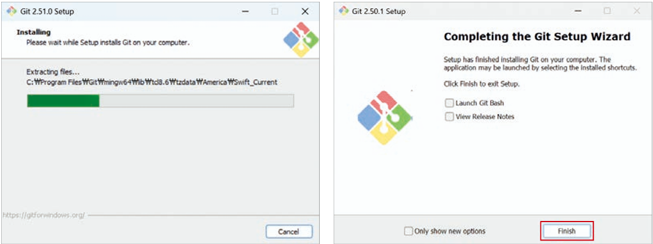Click the Git icon in the 2.50.1 Setup title bar
Viewport: 653px width, 244px height.
pos(344,11)
